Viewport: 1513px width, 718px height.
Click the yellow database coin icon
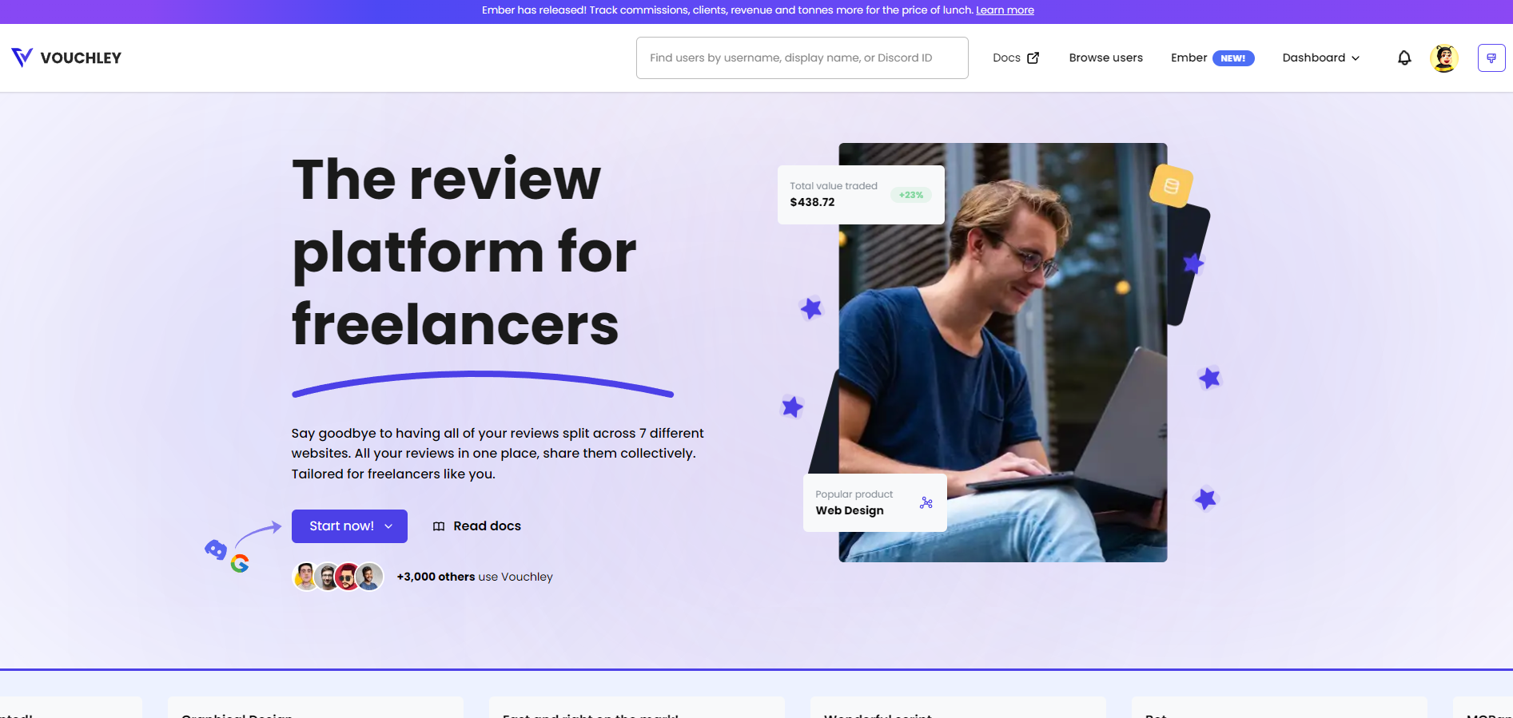1171,186
